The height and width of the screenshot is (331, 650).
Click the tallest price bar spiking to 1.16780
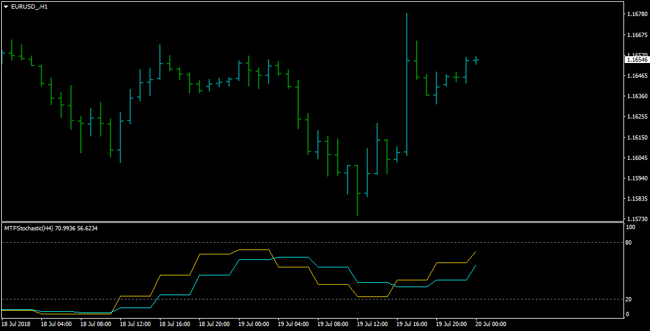(407, 84)
